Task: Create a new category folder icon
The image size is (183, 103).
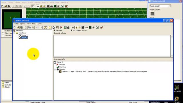Action: 50,27
